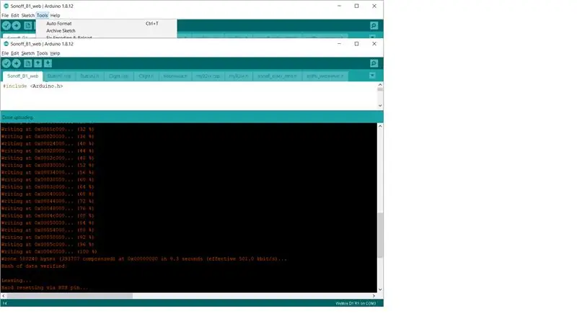Open Sketch menu in background window
This screenshot has height=324, width=577.
coord(27,15)
